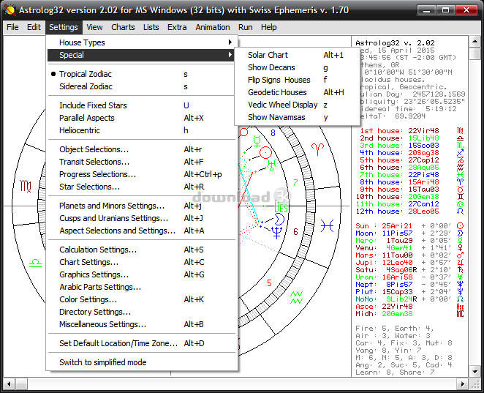Click the vertical scrollbar up arrow

pyautogui.click(x=474, y=41)
